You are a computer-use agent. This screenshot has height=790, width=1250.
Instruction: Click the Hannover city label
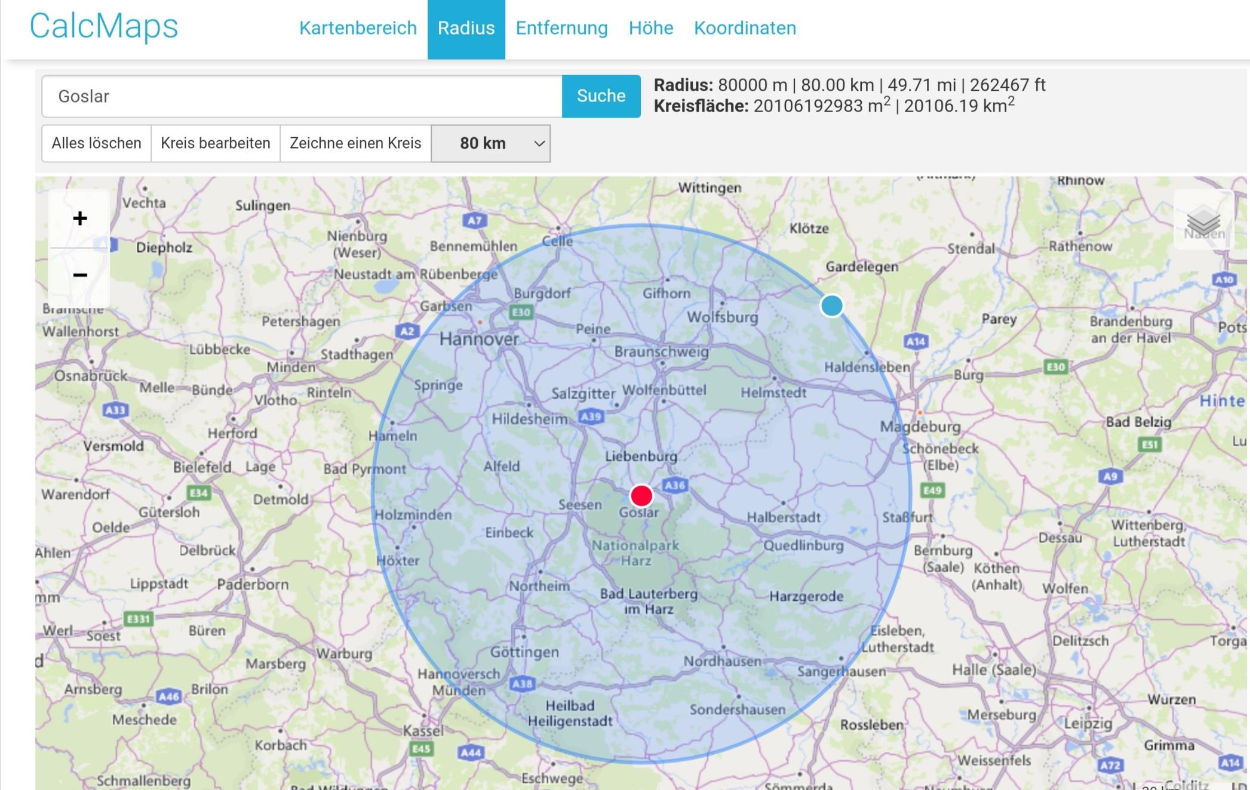479,339
